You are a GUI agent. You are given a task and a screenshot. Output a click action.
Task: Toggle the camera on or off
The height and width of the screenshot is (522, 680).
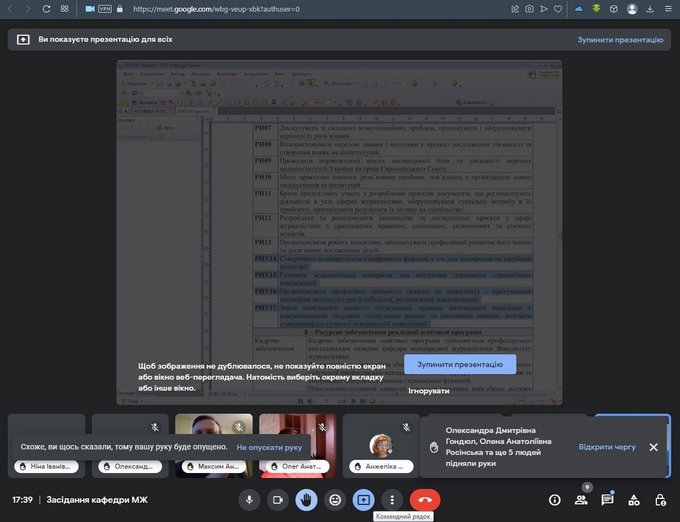277,500
